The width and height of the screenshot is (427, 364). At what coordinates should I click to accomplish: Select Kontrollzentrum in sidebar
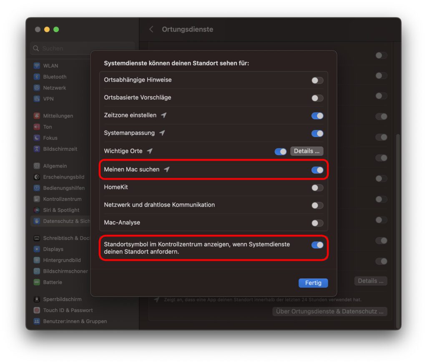[63, 199]
